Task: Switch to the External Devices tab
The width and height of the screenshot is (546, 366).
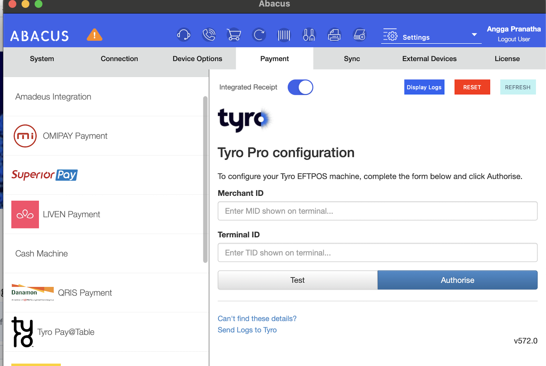Action: point(429,58)
